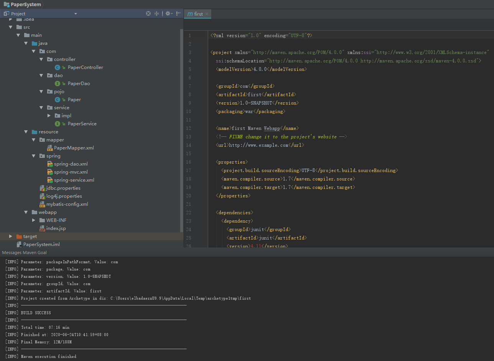Click the example.com URL in editor
494x361 pixels.
259,145
